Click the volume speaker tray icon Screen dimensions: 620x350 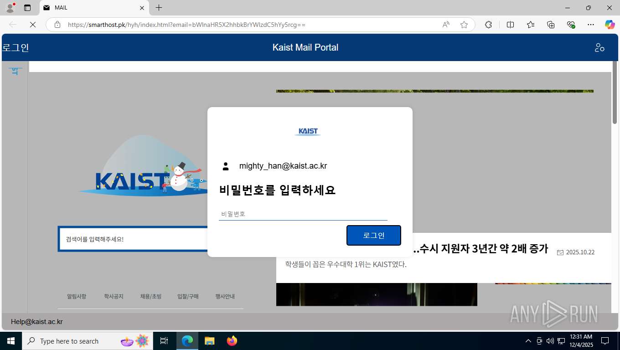pyautogui.click(x=550, y=341)
